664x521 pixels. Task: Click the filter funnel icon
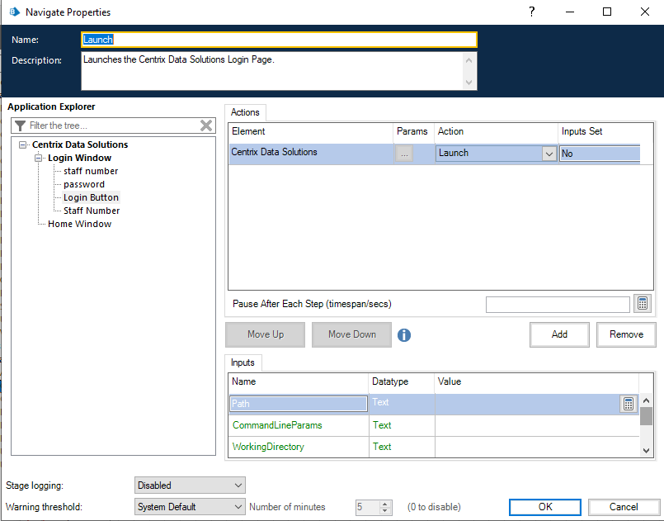point(18,126)
